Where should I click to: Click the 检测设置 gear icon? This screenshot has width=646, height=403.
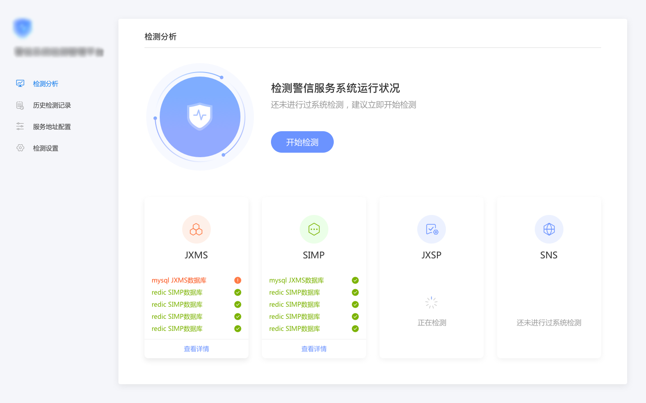coord(20,148)
